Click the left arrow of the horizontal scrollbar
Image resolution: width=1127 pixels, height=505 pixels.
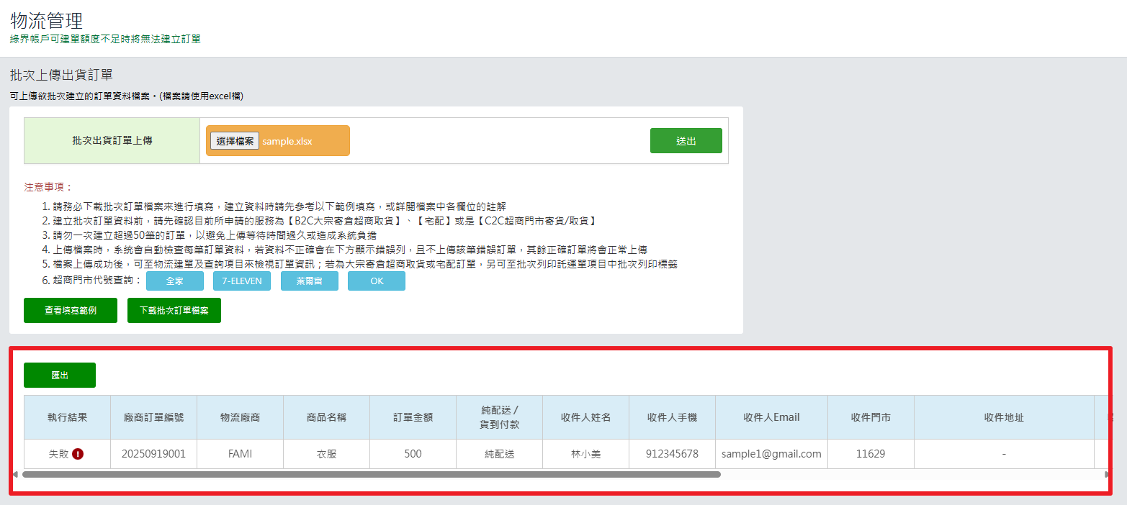15,475
